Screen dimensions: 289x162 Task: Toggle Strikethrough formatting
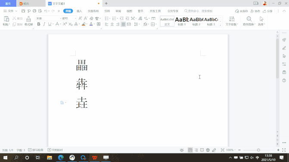[x=57, y=24]
